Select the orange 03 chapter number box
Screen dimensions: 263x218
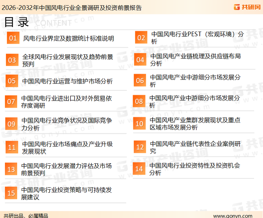12,60
